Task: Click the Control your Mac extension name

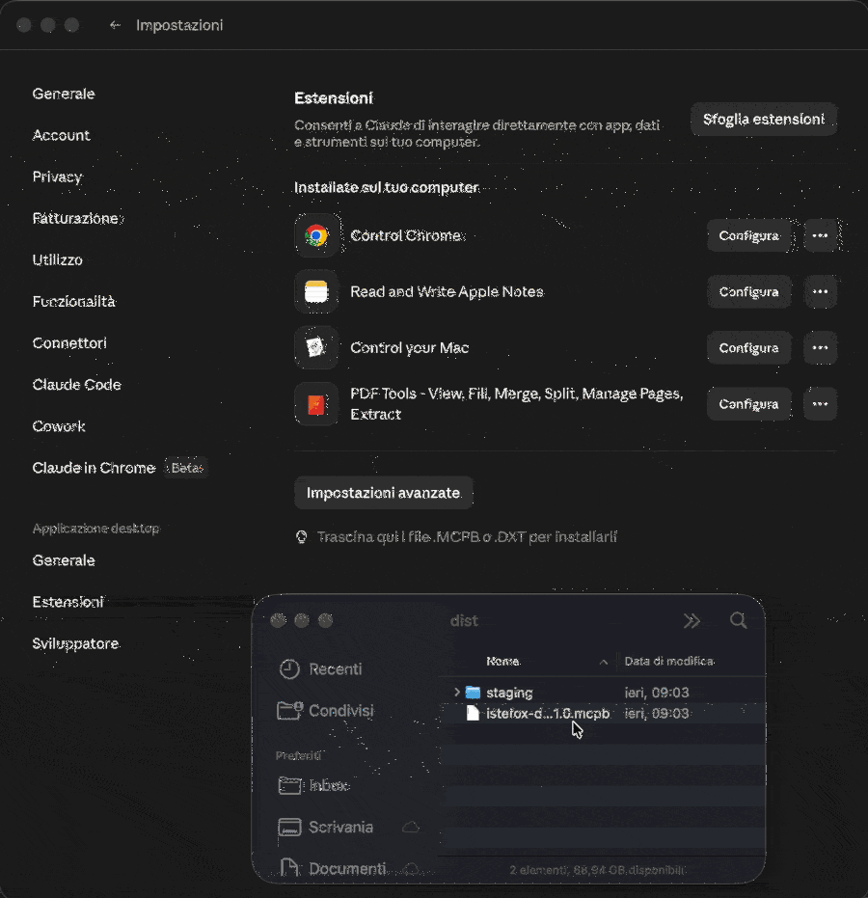Action: (x=409, y=347)
